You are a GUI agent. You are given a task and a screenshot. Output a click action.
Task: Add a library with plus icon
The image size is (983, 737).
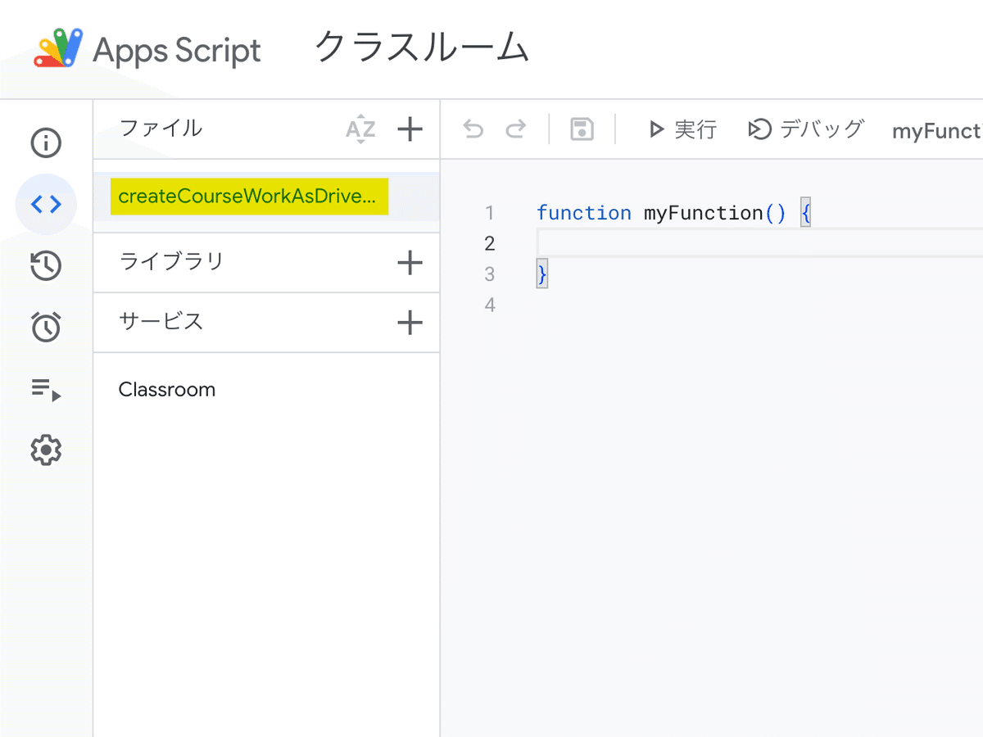pyautogui.click(x=410, y=263)
